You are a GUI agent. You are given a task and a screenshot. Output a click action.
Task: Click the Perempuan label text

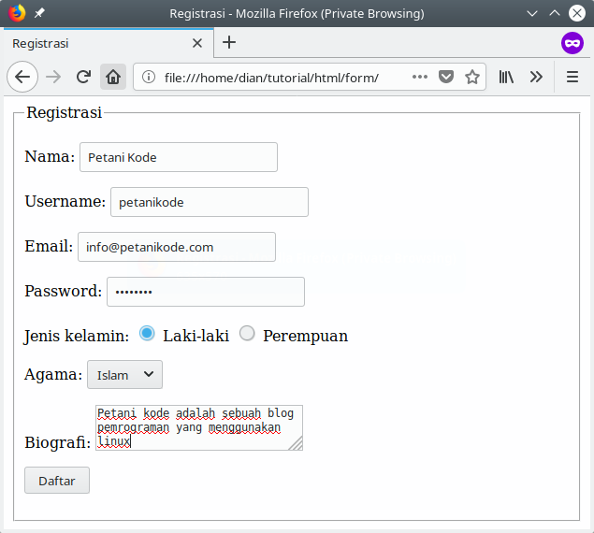coord(305,337)
